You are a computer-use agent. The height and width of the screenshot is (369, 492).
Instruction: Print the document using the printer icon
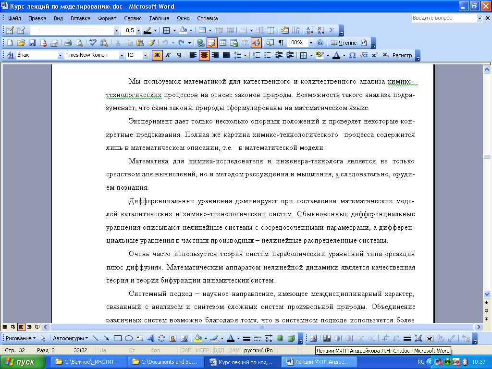[x=68, y=43]
